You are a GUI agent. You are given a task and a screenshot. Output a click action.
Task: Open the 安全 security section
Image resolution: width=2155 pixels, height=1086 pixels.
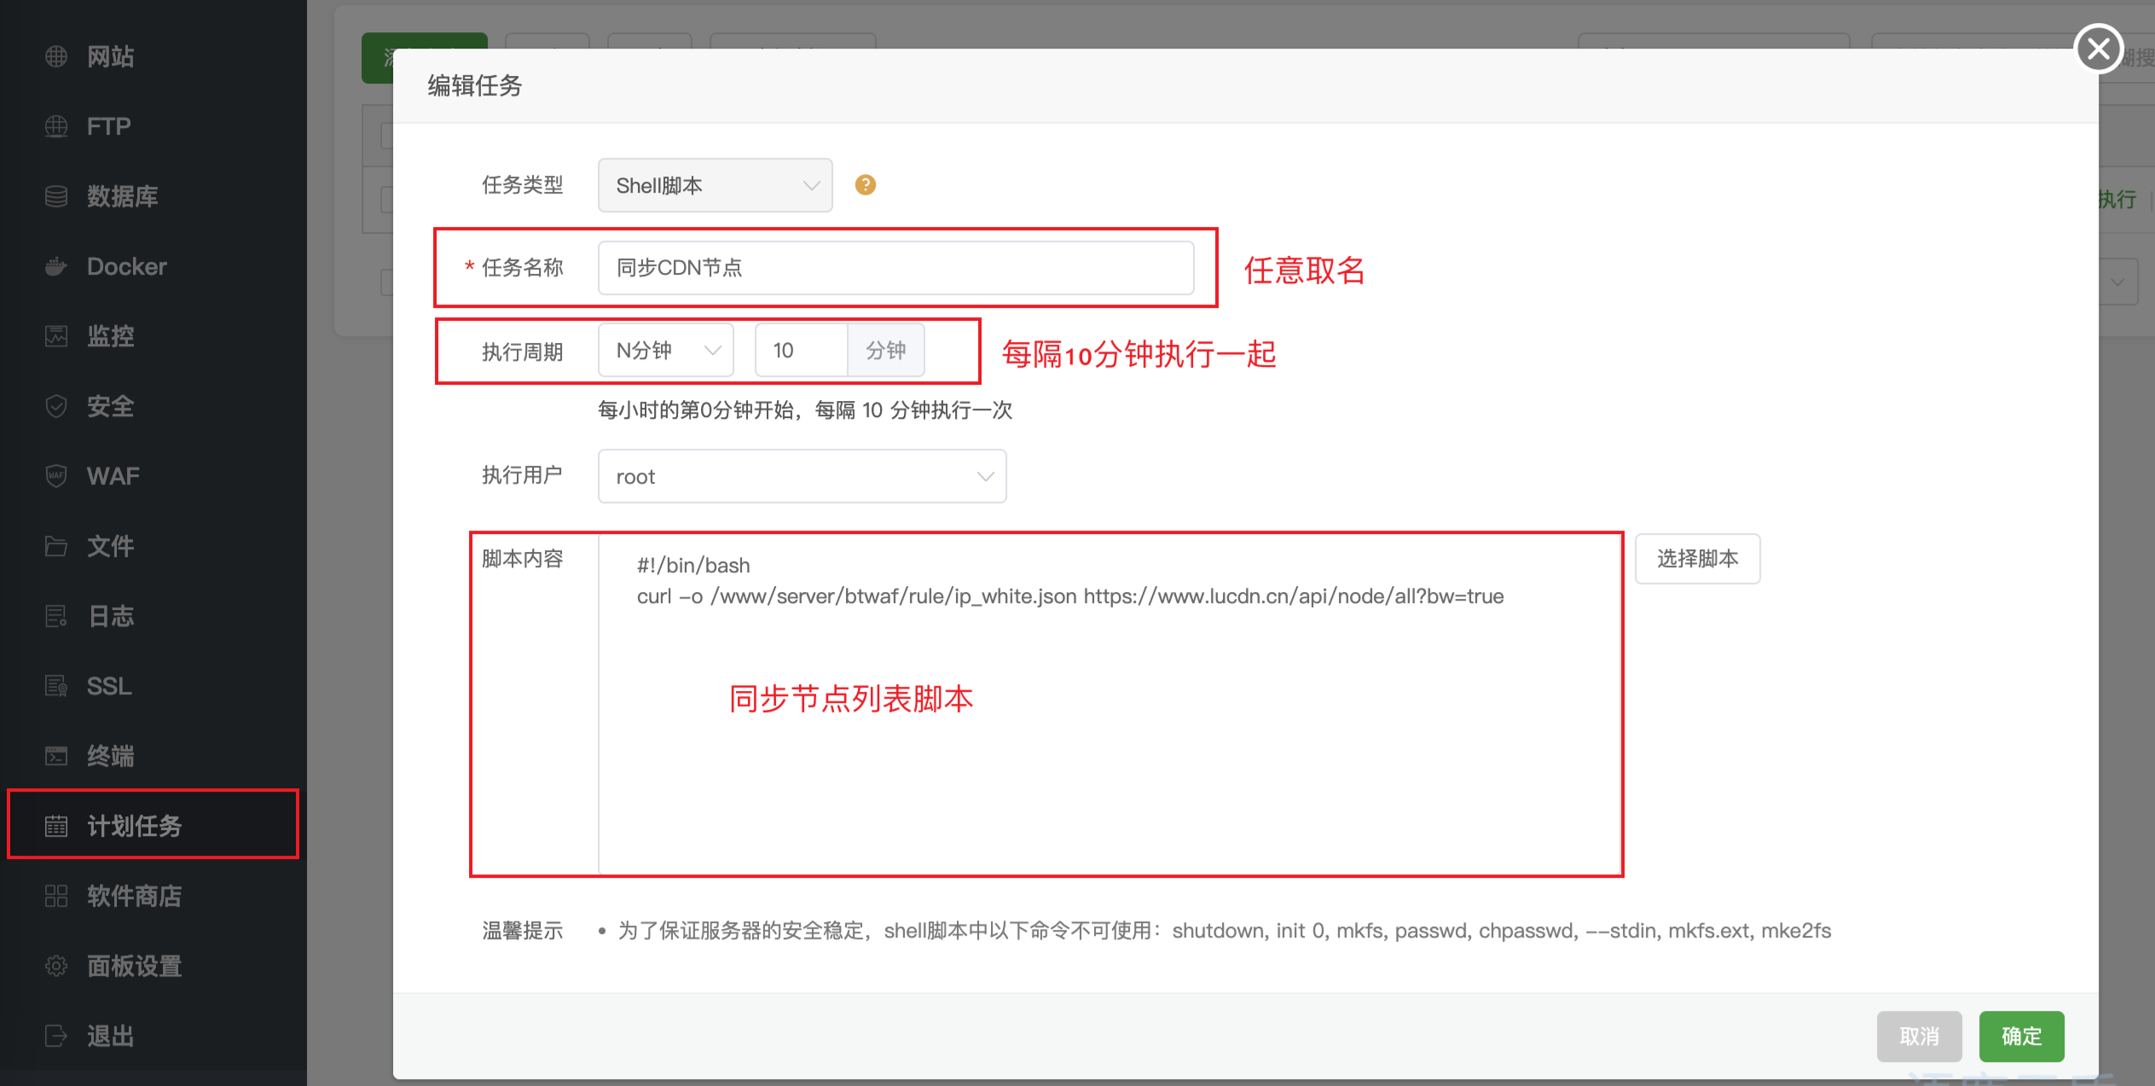(x=110, y=406)
